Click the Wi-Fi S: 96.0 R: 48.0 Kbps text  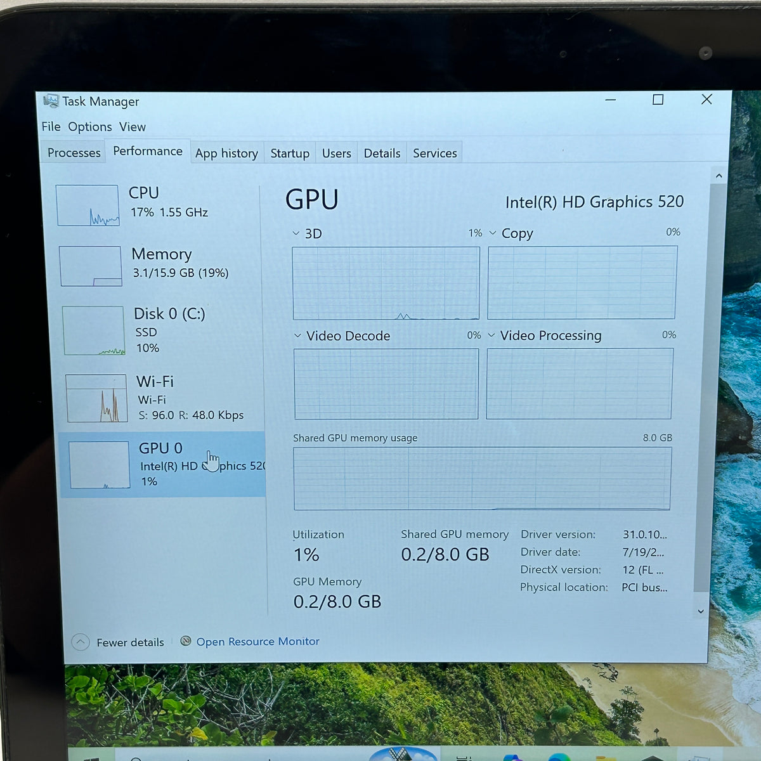click(x=191, y=415)
